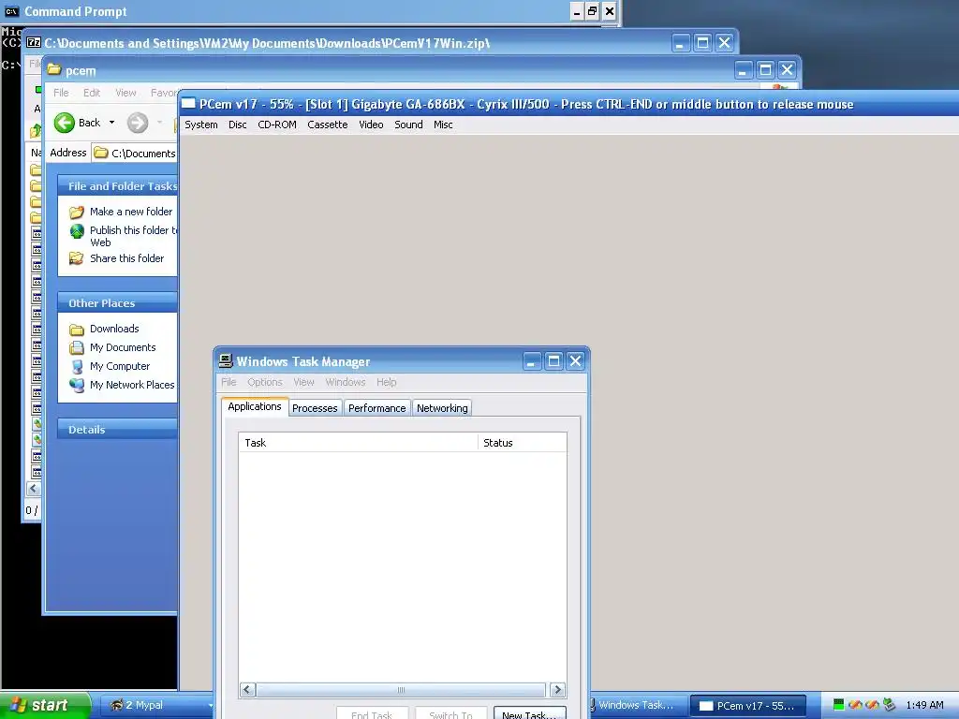Open the System menu in PCem

201,125
